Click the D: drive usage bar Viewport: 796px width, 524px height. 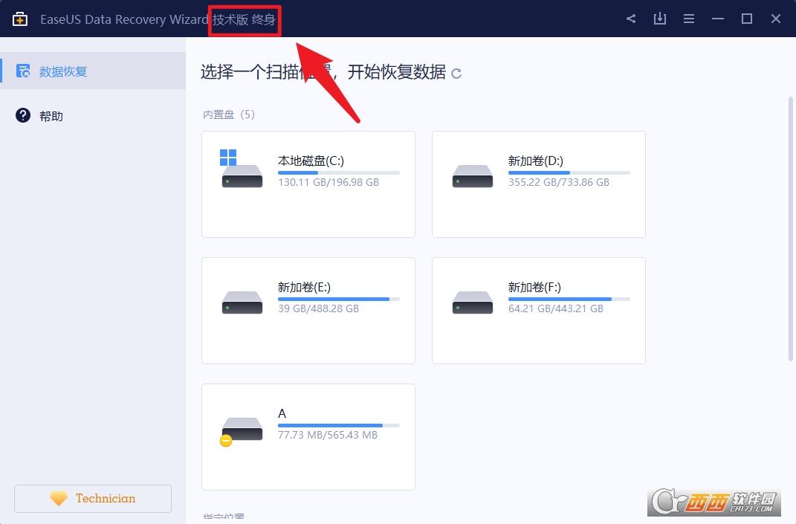coord(569,172)
